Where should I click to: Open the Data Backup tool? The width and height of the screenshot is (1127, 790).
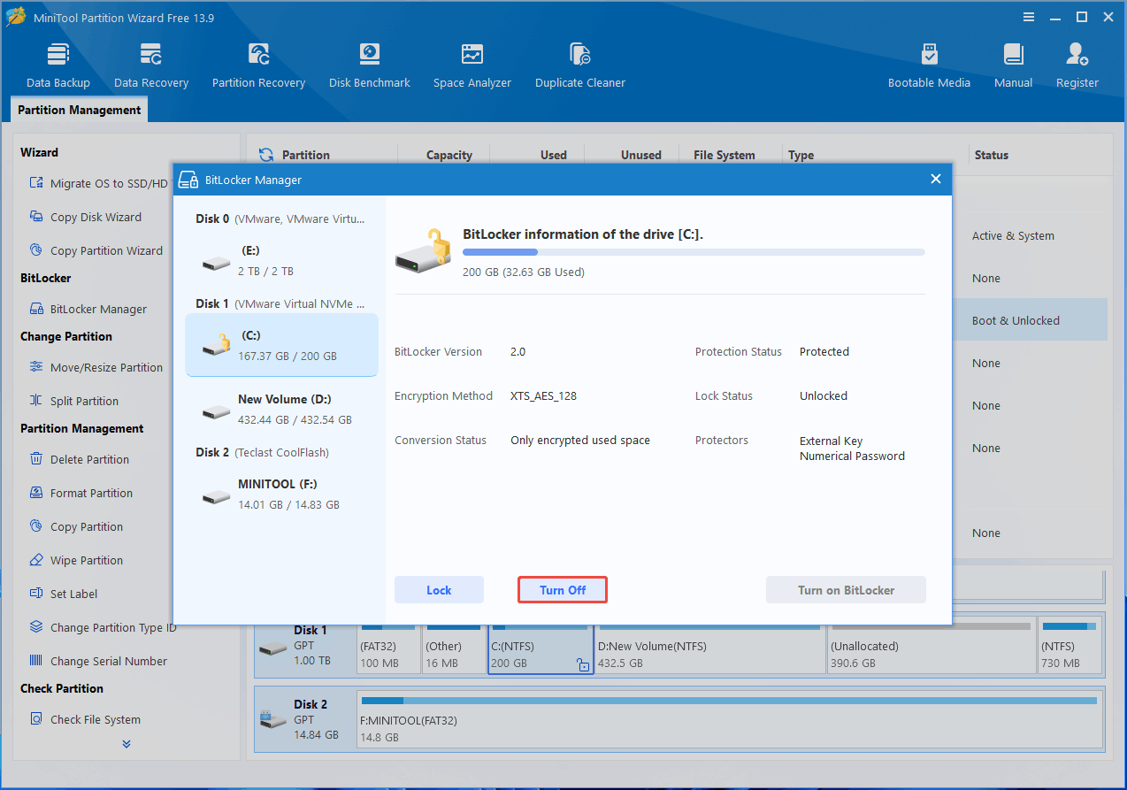[x=58, y=65]
